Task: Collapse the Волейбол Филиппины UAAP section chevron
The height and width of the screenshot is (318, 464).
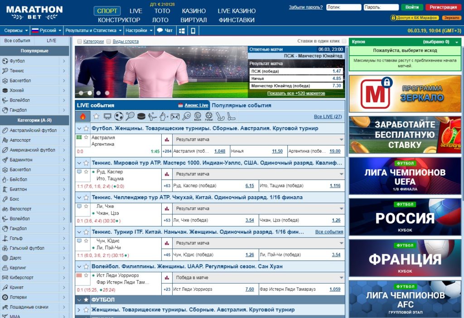Action: 79,266
